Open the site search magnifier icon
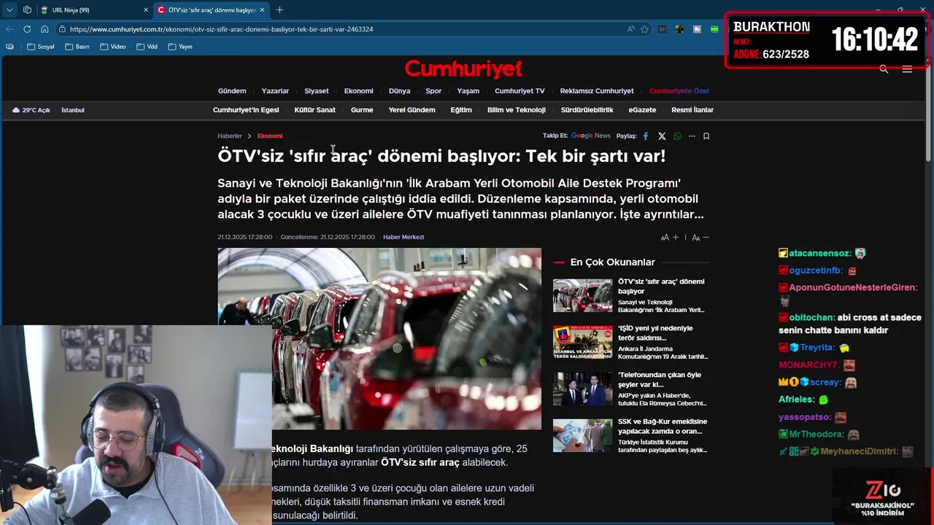The image size is (934, 525). click(884, 69)
